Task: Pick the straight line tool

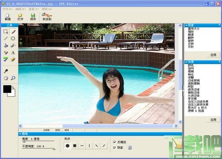Action: point(6,38)
